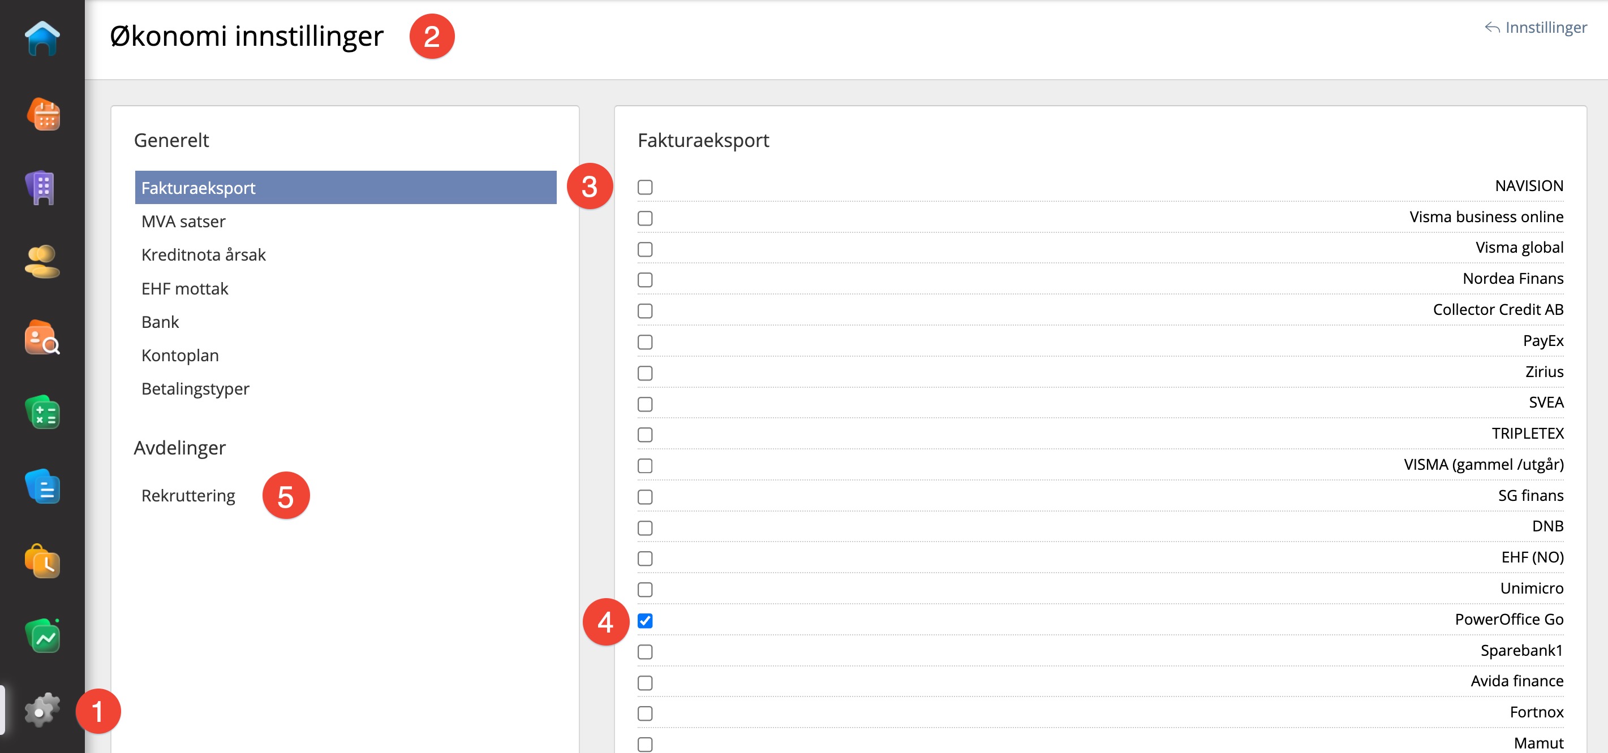This screenshot has height=753, width=1608.
Task: Click the PowerOffice Go label
Action: click(x=1509, y=619)
